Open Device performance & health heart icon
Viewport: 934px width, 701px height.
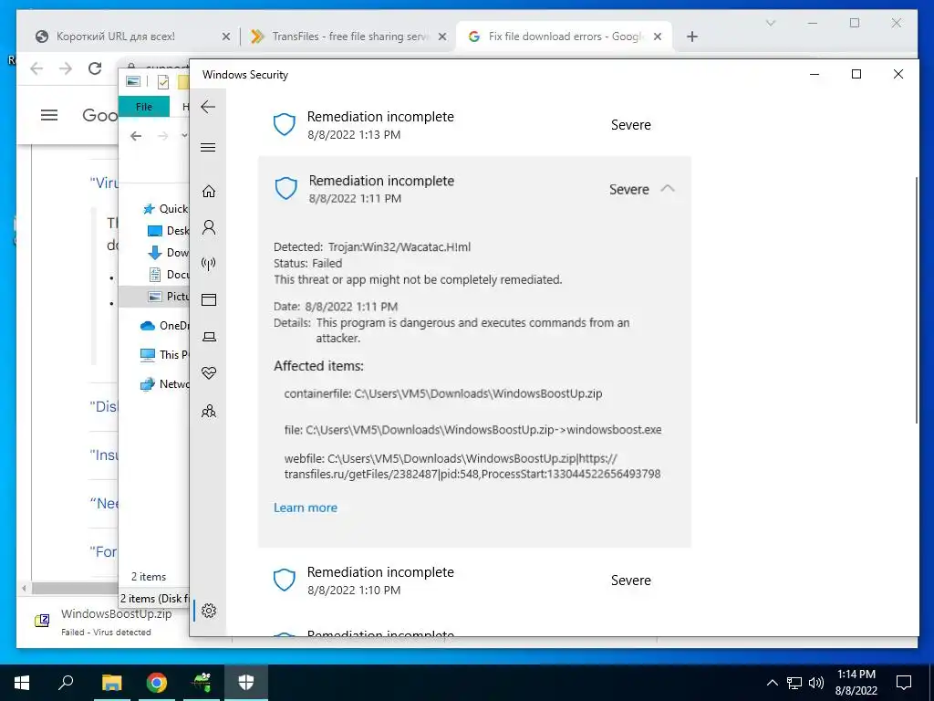click(209, 373)
